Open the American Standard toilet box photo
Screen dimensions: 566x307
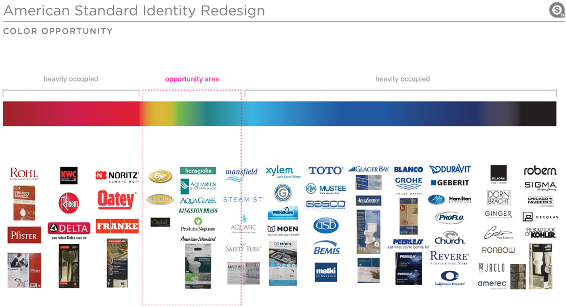click(198, 266)
